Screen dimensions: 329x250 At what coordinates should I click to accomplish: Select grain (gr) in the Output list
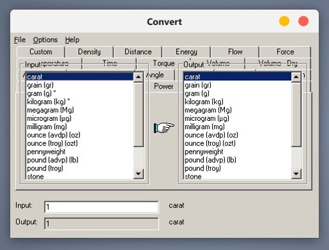(x=238, y=85)
